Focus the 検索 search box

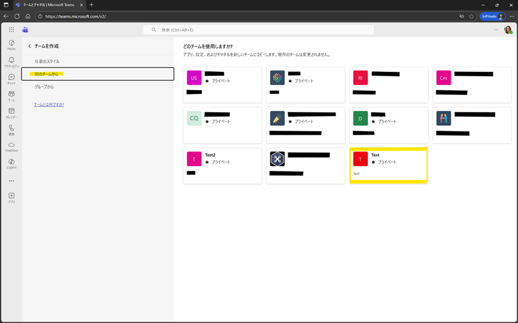point(258,30)
